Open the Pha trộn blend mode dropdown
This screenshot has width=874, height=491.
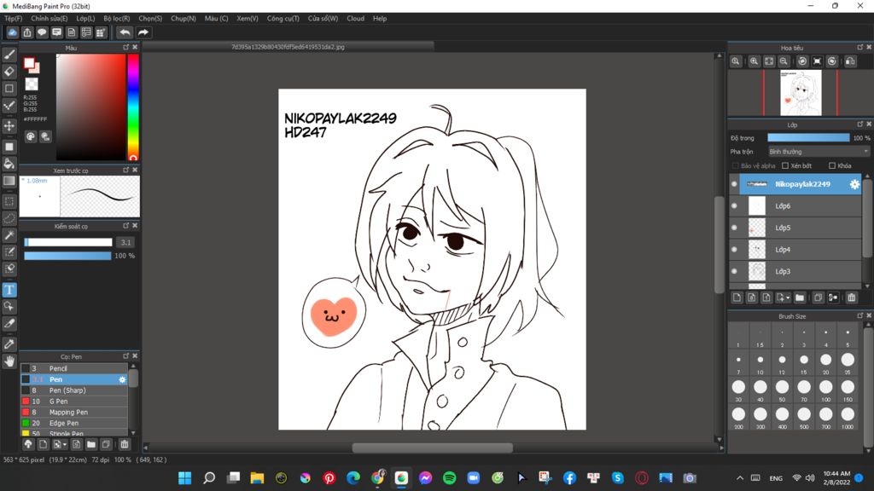coord(819,152)
